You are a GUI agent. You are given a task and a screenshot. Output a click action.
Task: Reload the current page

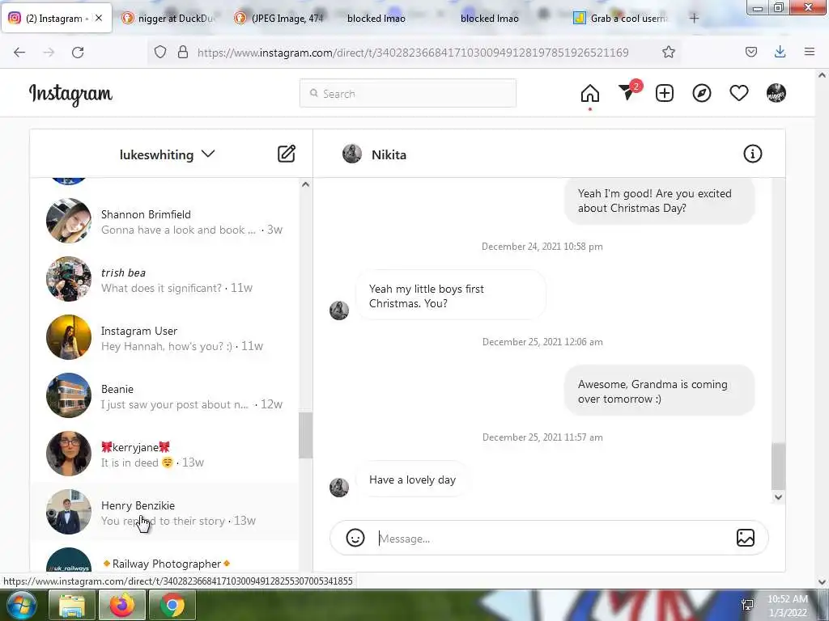(78, 52)
